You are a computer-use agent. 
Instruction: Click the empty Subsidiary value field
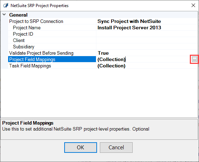point(147,47)
